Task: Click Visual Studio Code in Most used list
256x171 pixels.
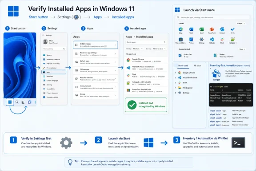Action: tap(188, 78)
